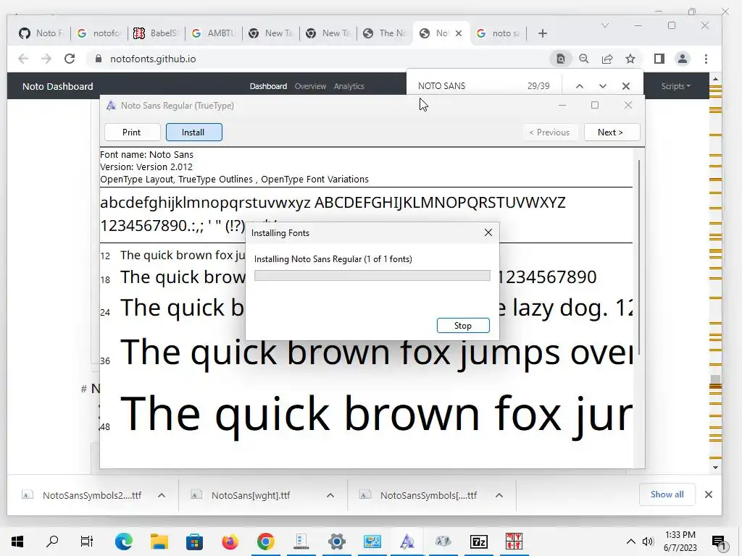Open the Dashboard nav item
742x556 pixels.
point(268,86)
